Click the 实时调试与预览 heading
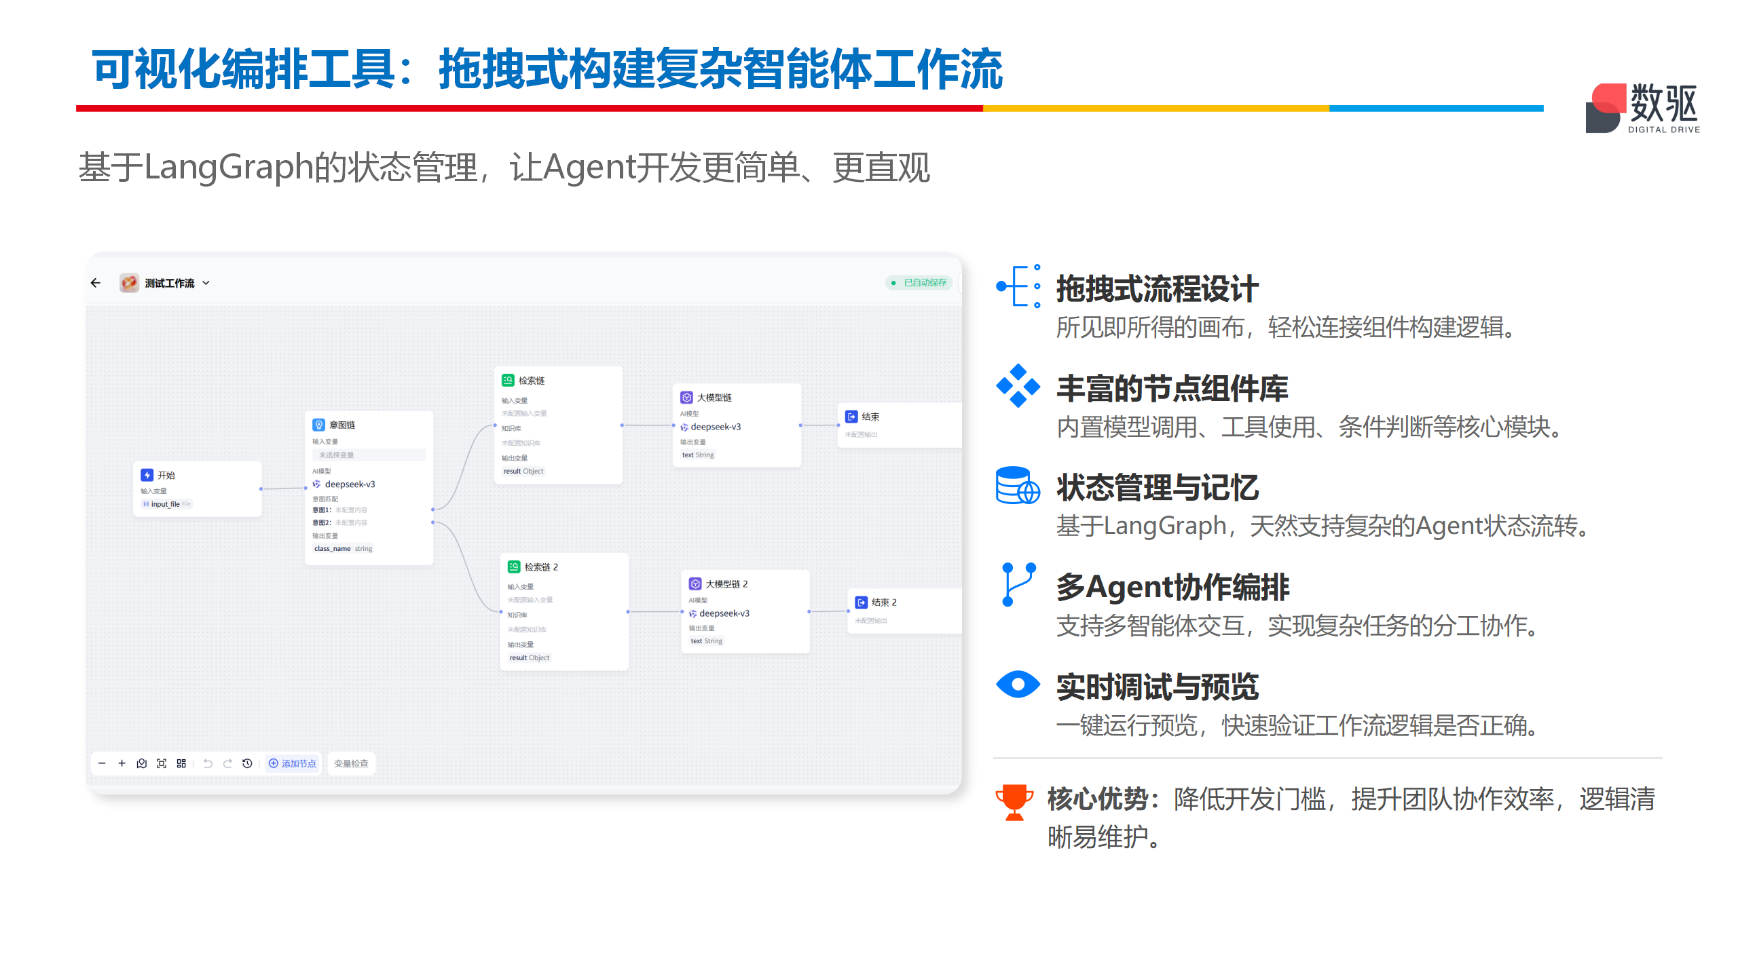This screenshot has height=977, width=1738. [1158, 687]
